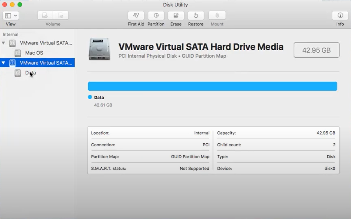Click the Mac OS volume icon
Screen dimensions: 351x219
point(18,53)
